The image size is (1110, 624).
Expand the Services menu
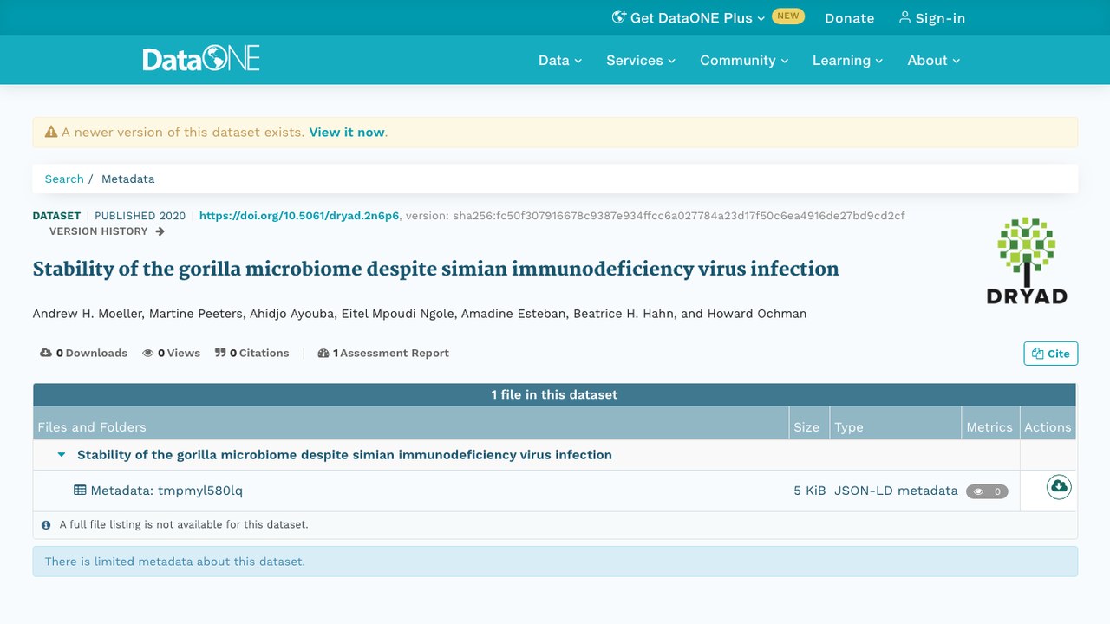641,61
